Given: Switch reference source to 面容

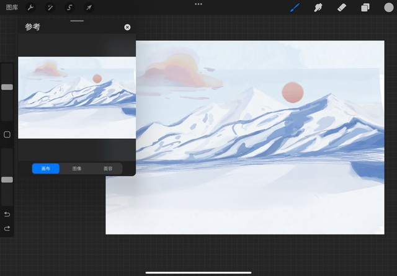Looking at the screenshot, I should coord(108,169).
